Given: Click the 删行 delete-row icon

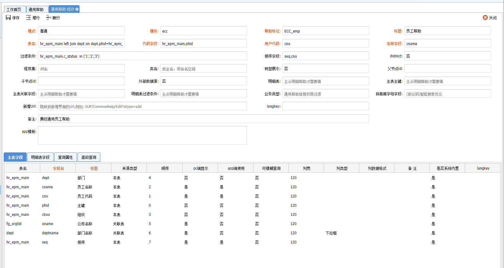Looking at the screenshot, I should pyautogui.click(x=48, y=17).
